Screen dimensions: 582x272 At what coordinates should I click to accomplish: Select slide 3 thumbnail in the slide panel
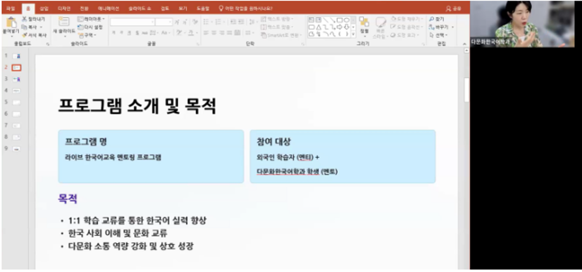coord(16,79)
